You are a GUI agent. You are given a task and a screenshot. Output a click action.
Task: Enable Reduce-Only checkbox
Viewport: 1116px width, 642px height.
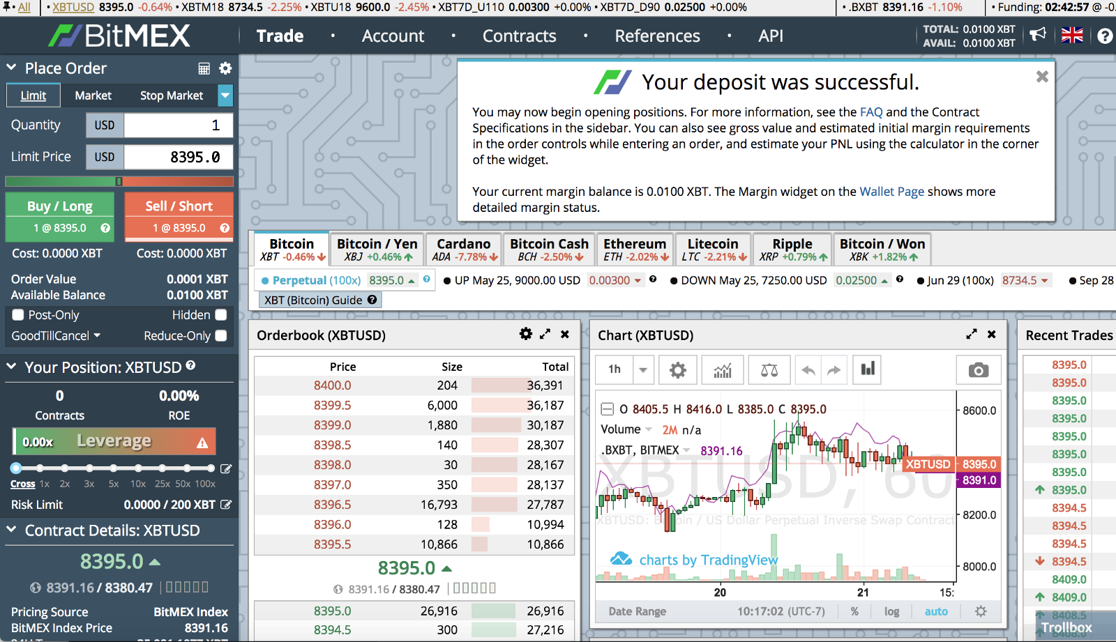click(221, 336)
